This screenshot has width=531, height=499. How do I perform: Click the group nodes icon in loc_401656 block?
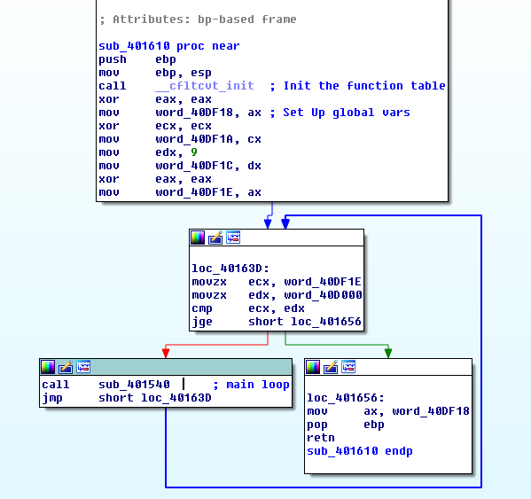[348, 367]
